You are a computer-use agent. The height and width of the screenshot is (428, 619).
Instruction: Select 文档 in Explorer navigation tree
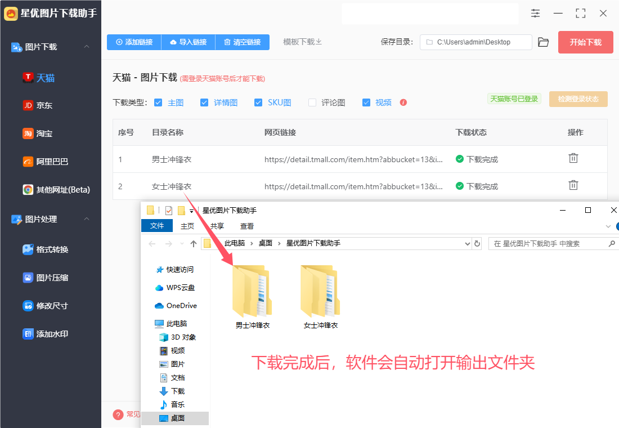coord(172,377)
